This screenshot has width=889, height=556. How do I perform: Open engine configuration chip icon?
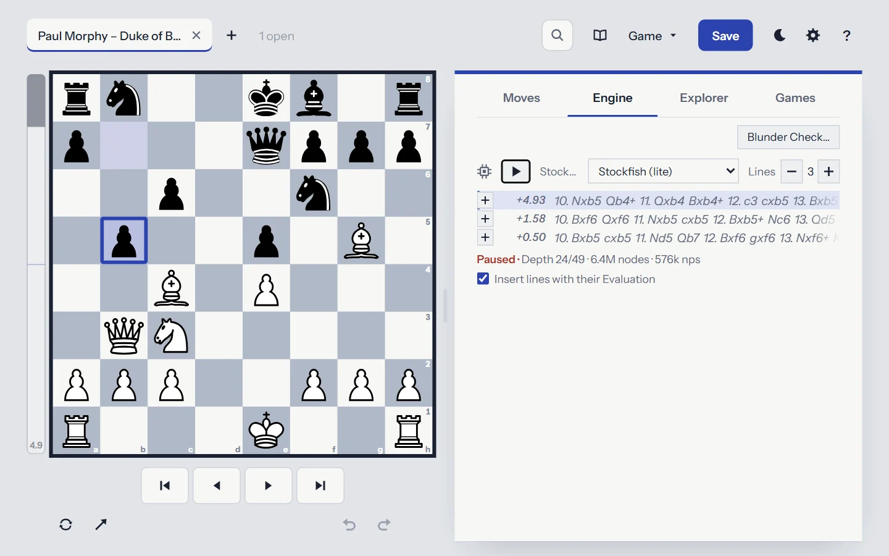[x=485, y=172]
